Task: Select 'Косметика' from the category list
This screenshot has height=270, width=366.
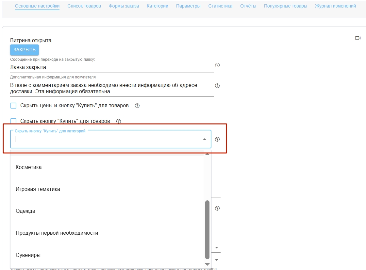Action: [x=29, y=167]
